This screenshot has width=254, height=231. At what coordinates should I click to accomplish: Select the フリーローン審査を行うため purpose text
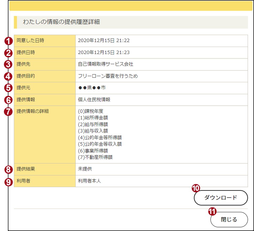click(108, 76)
